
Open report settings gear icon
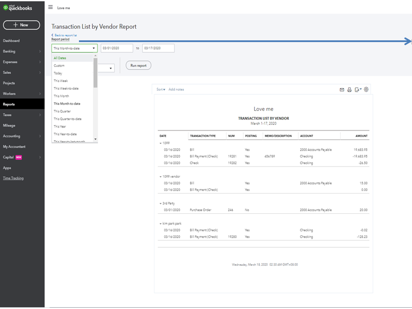[x=366, y=90]
